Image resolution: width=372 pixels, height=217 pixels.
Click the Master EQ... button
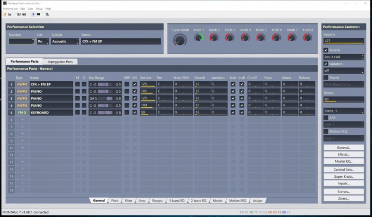(x=343, y=161)
